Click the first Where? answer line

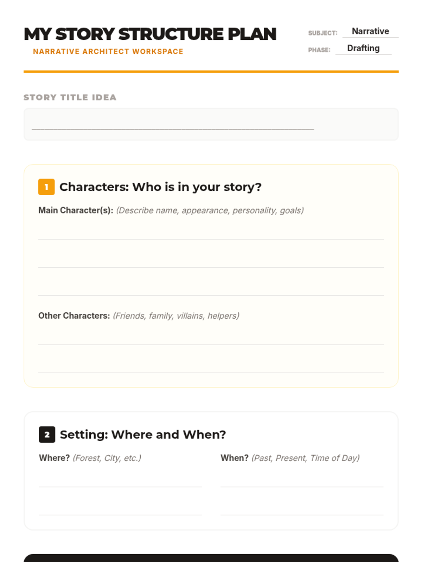pos(120,480)
